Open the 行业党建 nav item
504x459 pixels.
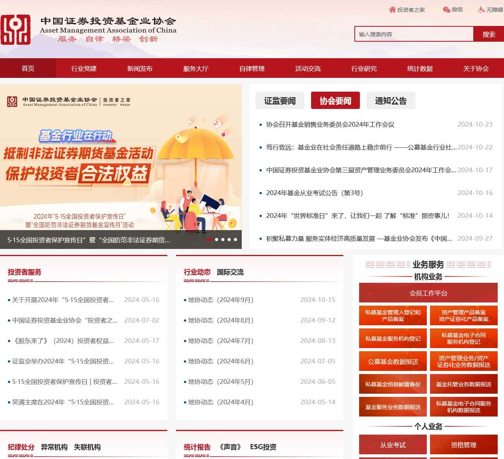[x=84, y=68]
